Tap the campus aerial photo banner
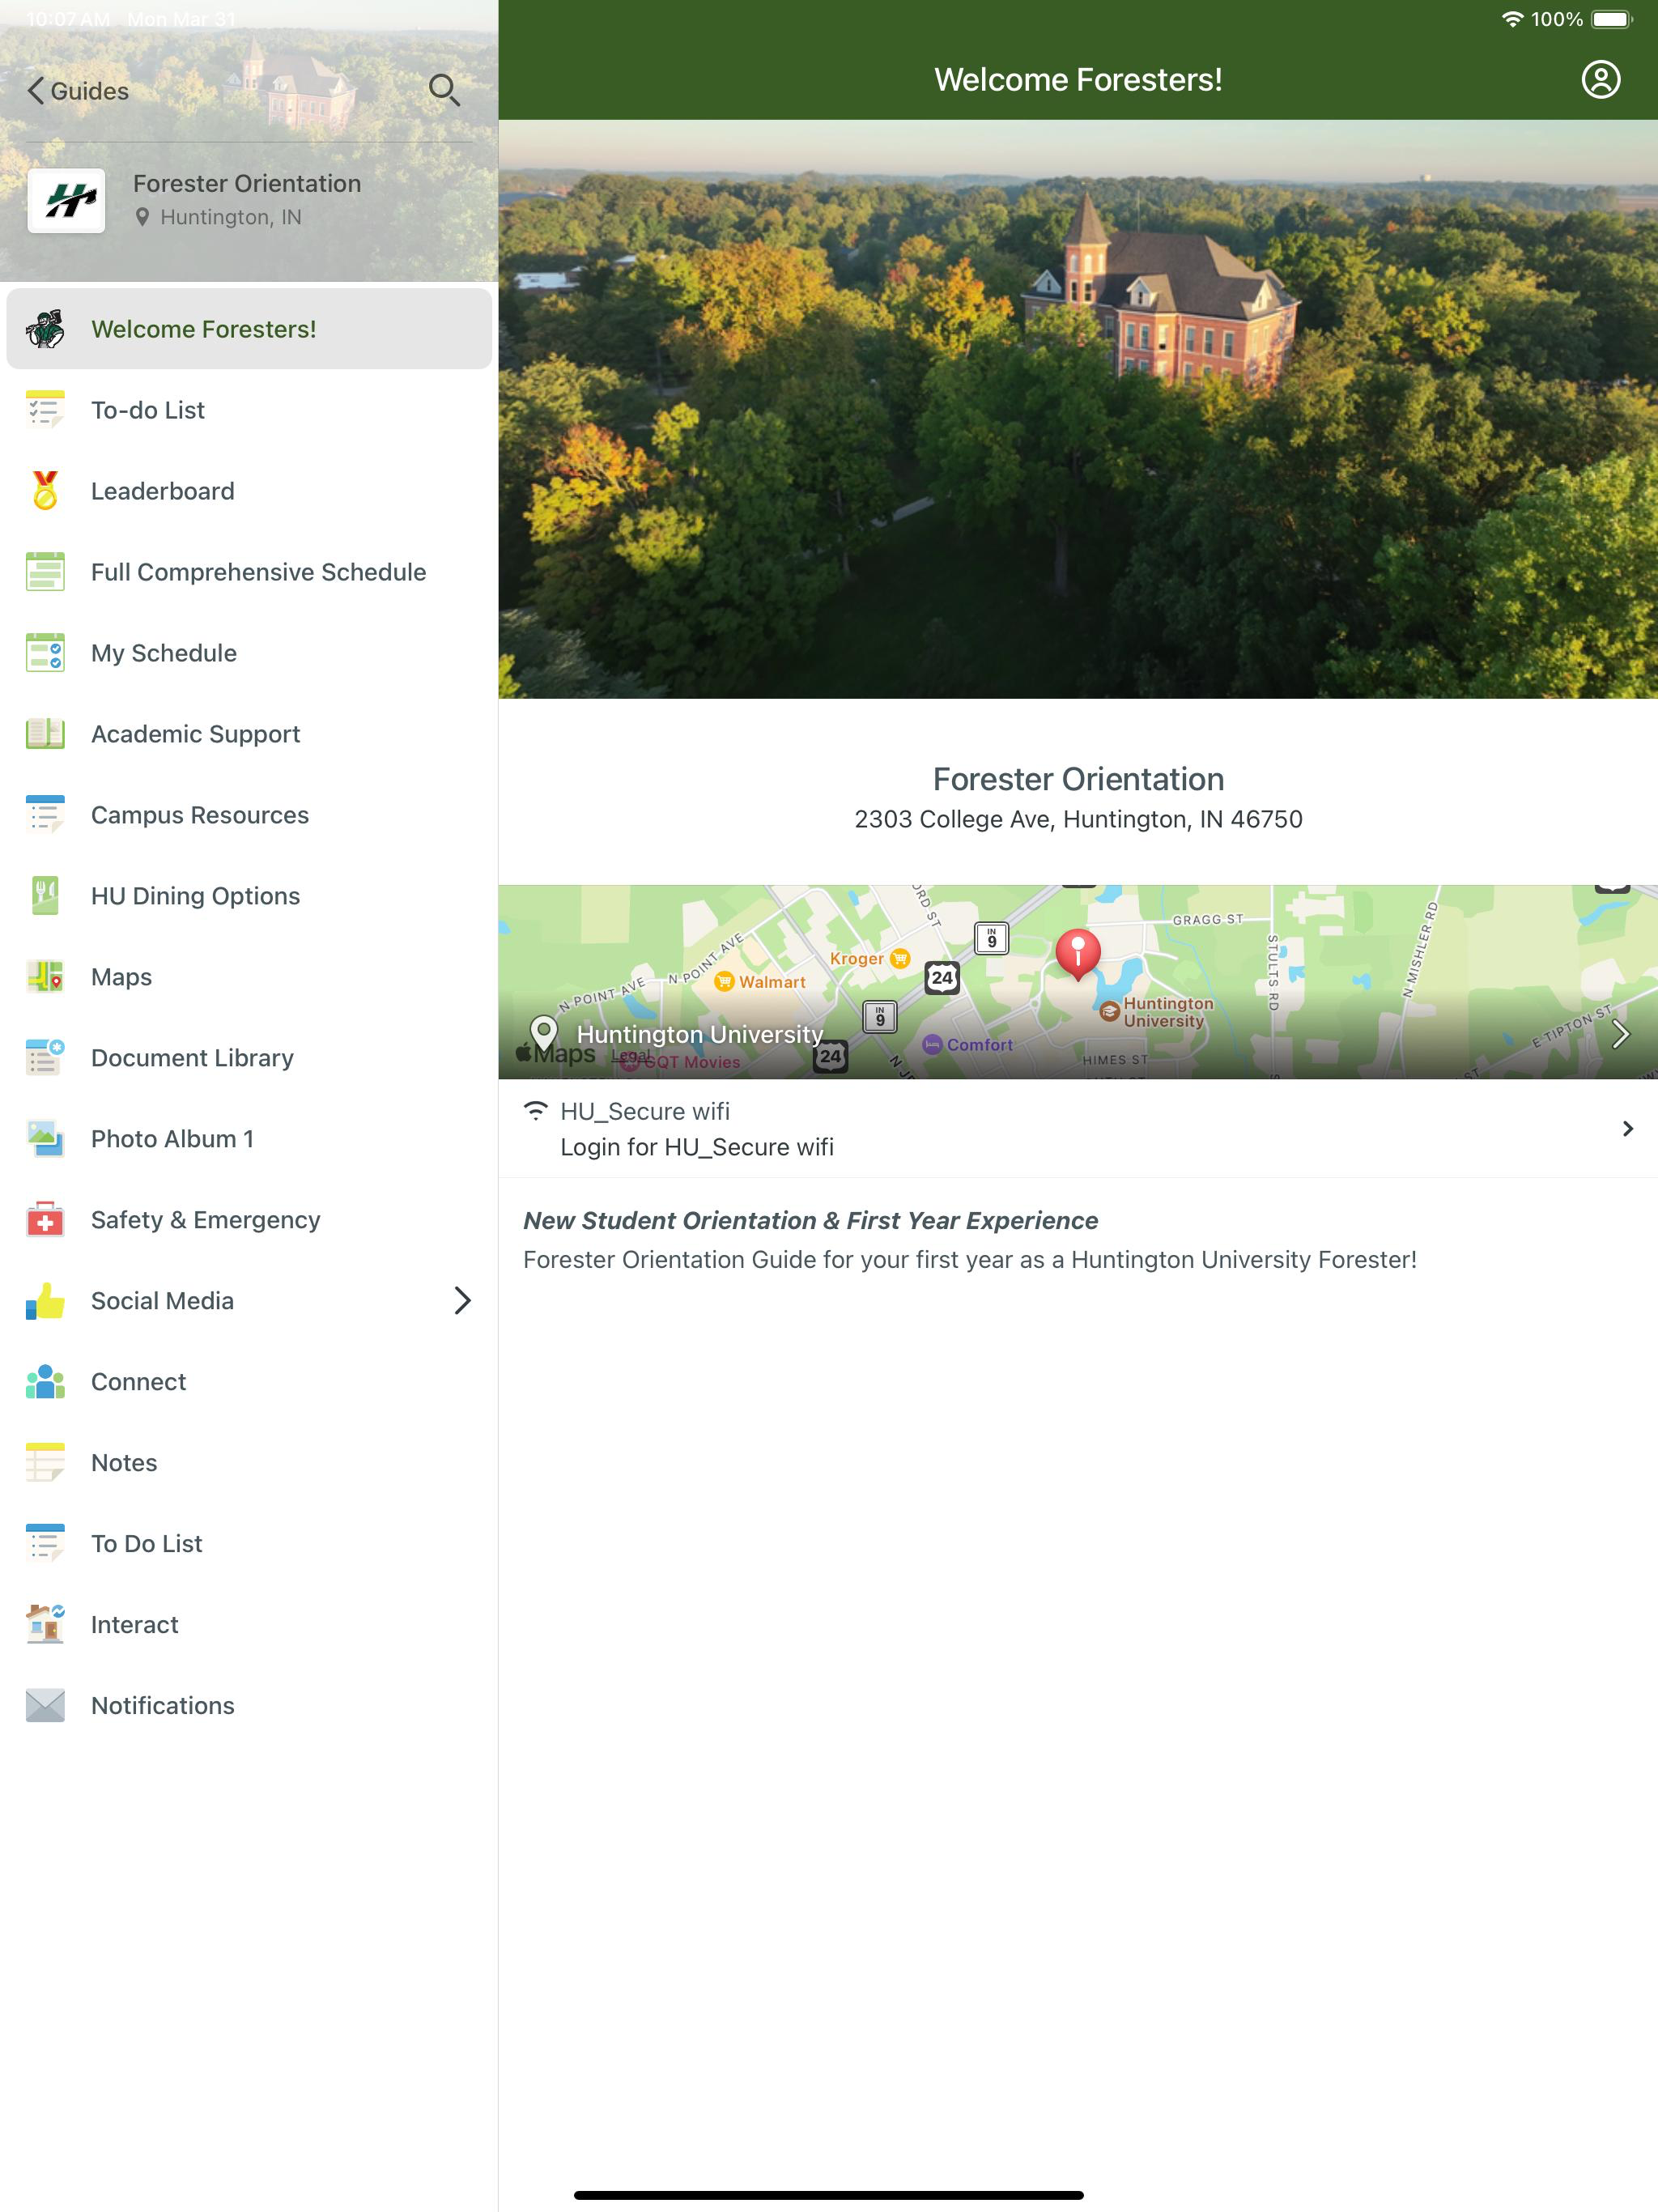 (x=1078, y=409)
